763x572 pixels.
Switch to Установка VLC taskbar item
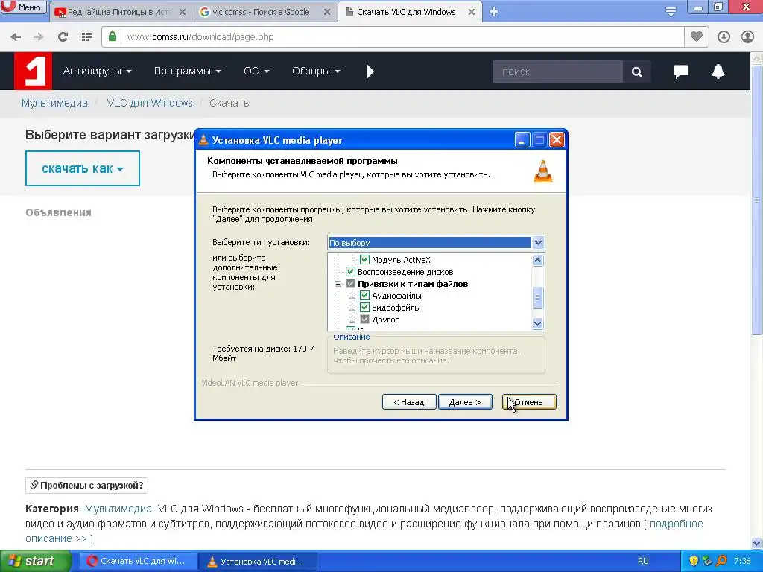tap(258, 561)
